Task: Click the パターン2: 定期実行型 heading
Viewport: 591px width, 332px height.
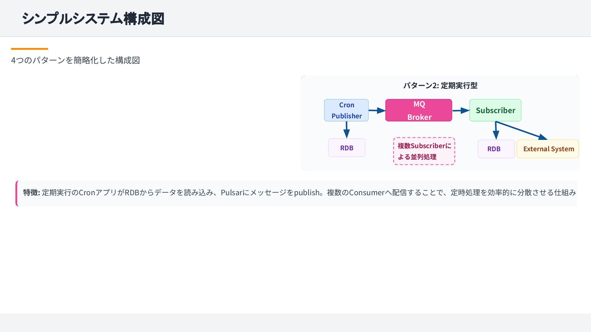Action: tap(440, 85)
